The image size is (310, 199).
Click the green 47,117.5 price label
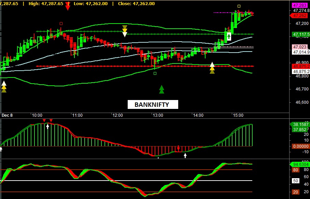click(x=300, y=34)
